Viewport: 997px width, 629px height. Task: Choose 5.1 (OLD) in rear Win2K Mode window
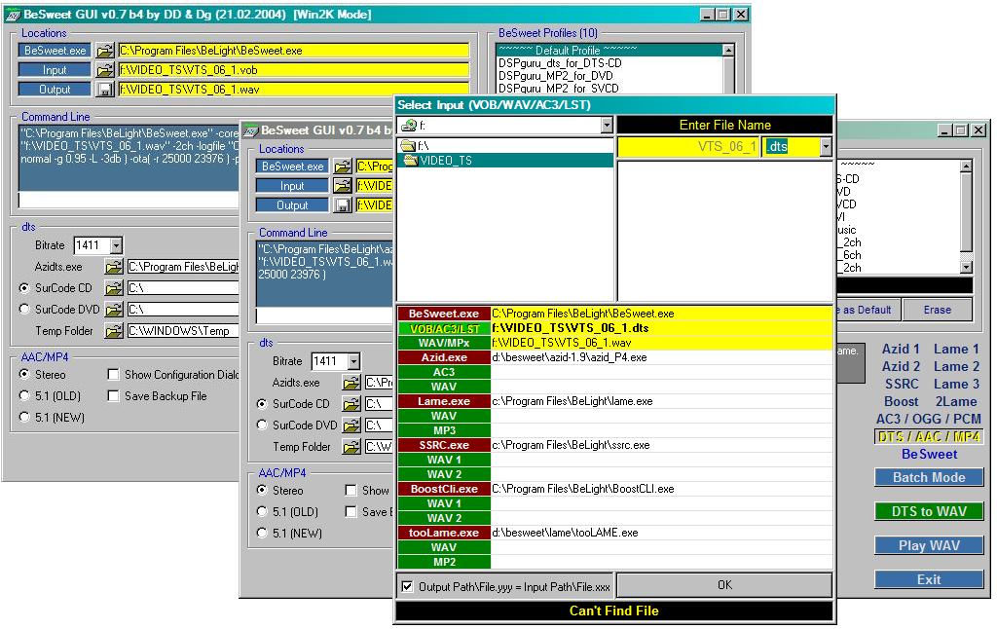point(24,395)
